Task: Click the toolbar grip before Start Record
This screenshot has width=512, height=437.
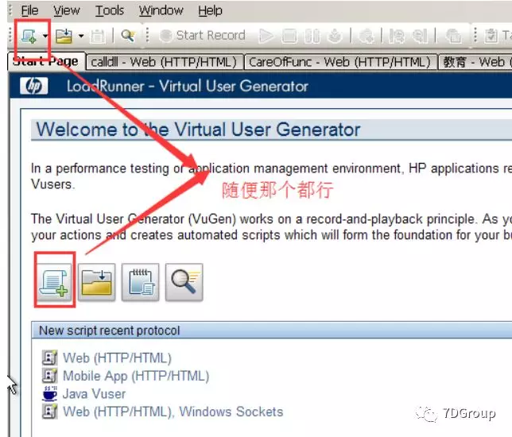Action: [x=148, y=35]
